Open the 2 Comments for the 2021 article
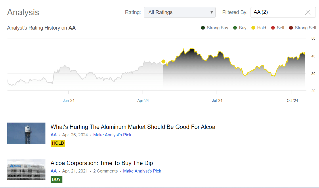Screen dimensions: 319x188 [106, 171]
